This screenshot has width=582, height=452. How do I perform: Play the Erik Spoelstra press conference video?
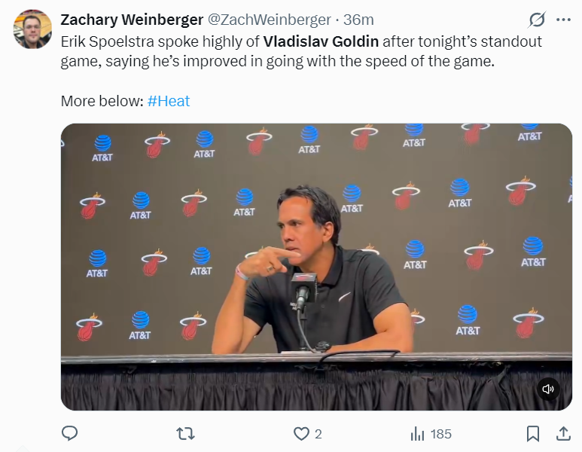tap(316, 267)
